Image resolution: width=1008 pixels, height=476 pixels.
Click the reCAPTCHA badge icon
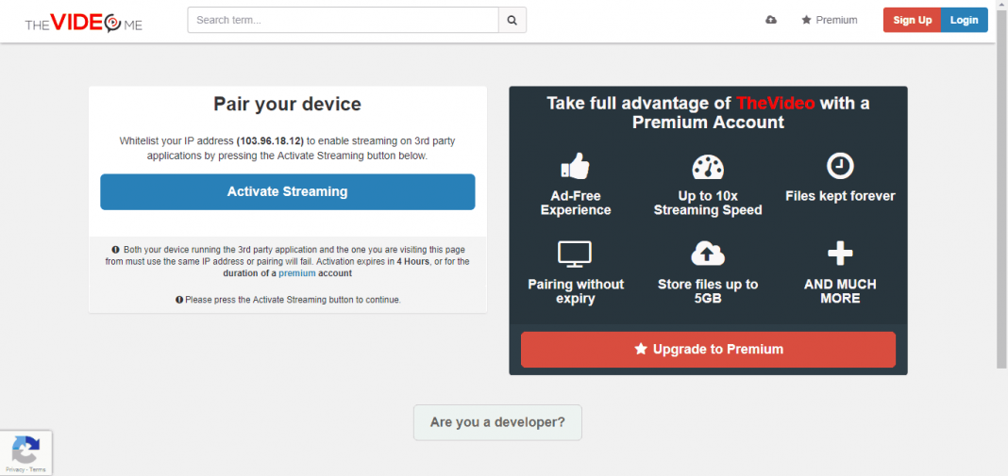25,449
